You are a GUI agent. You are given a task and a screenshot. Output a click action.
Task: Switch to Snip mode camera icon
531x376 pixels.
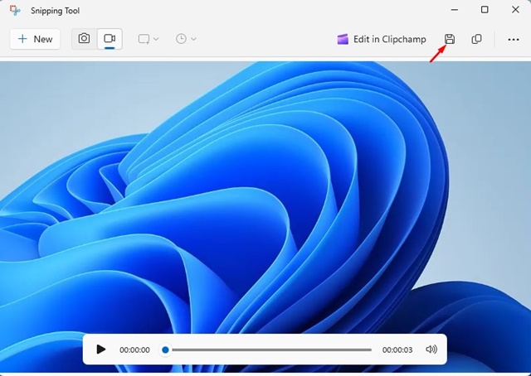pos(84,39)
